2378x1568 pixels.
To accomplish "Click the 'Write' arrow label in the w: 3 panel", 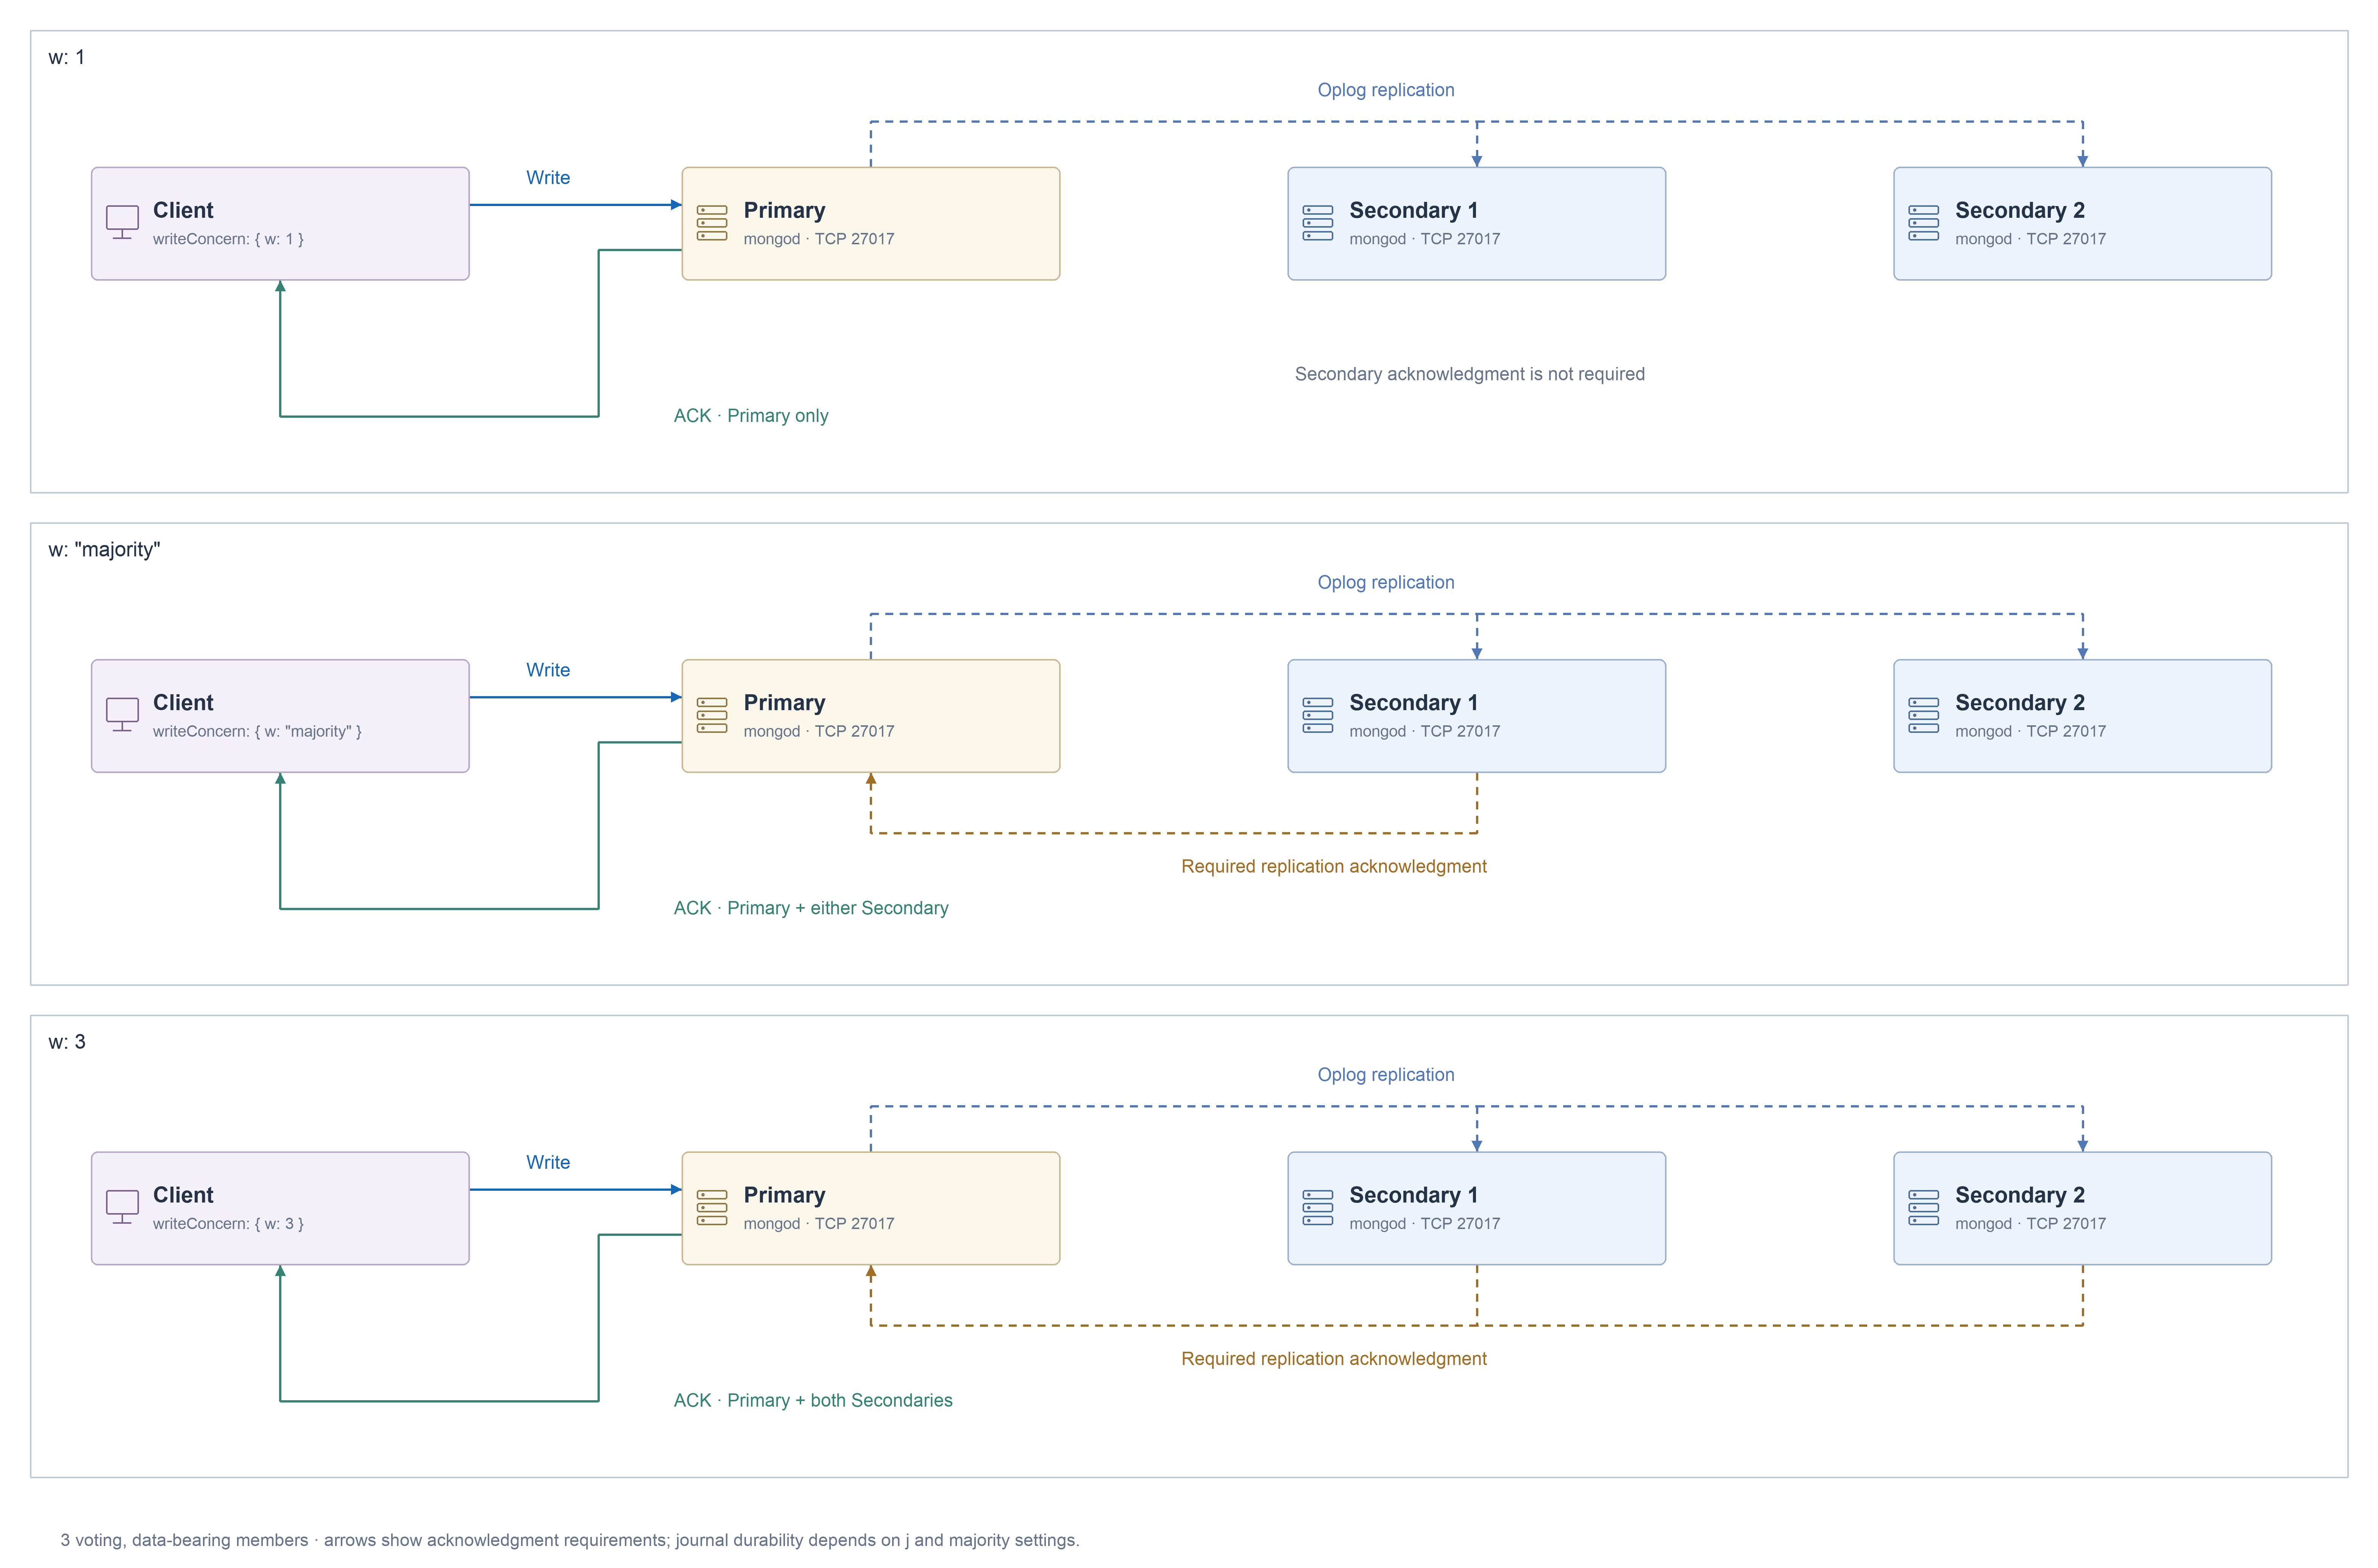I will click(x=548, y=1162).
